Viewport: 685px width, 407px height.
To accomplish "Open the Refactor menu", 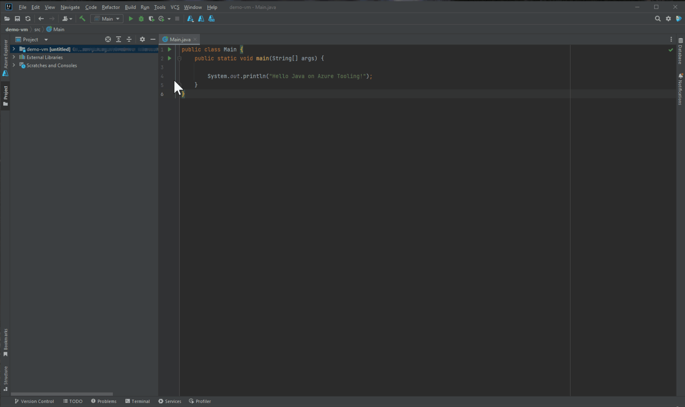I will click(111, 7).
